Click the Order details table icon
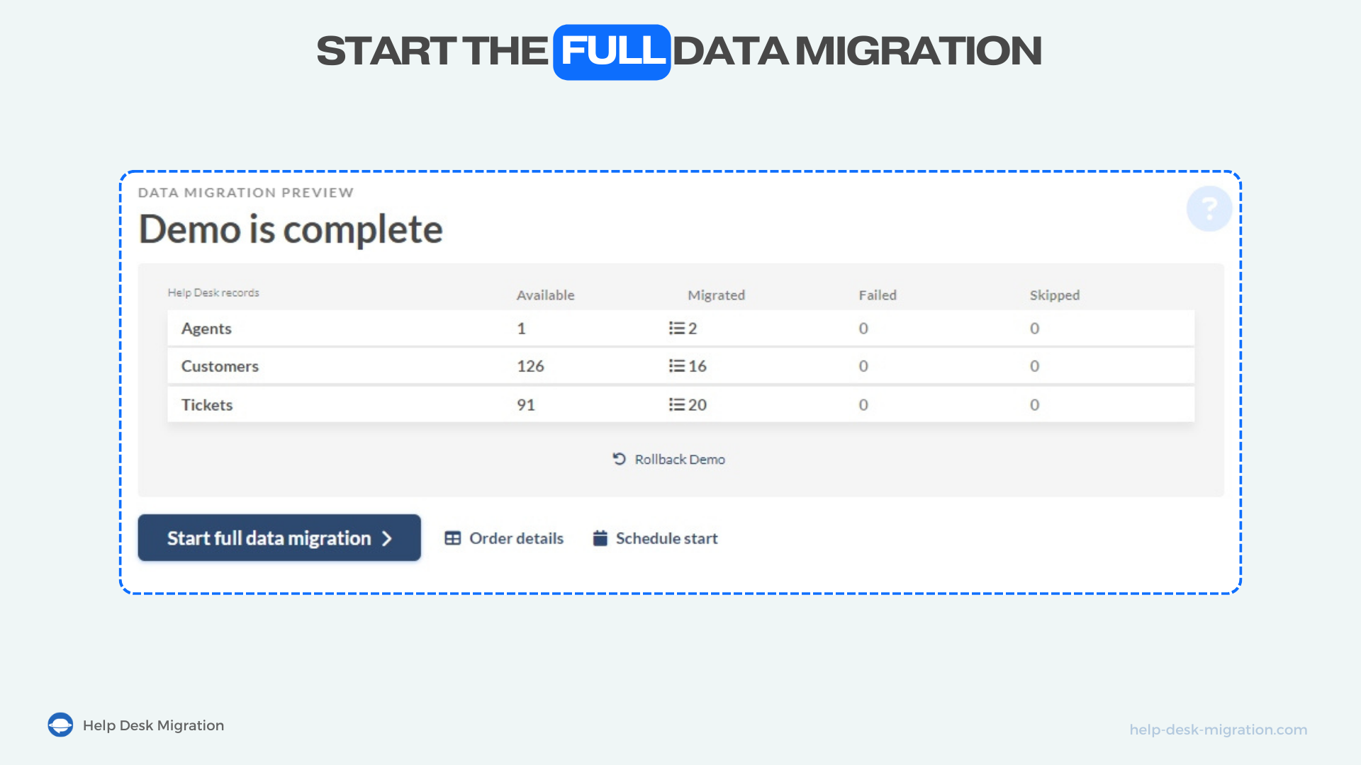 click(x=452, y=538)
